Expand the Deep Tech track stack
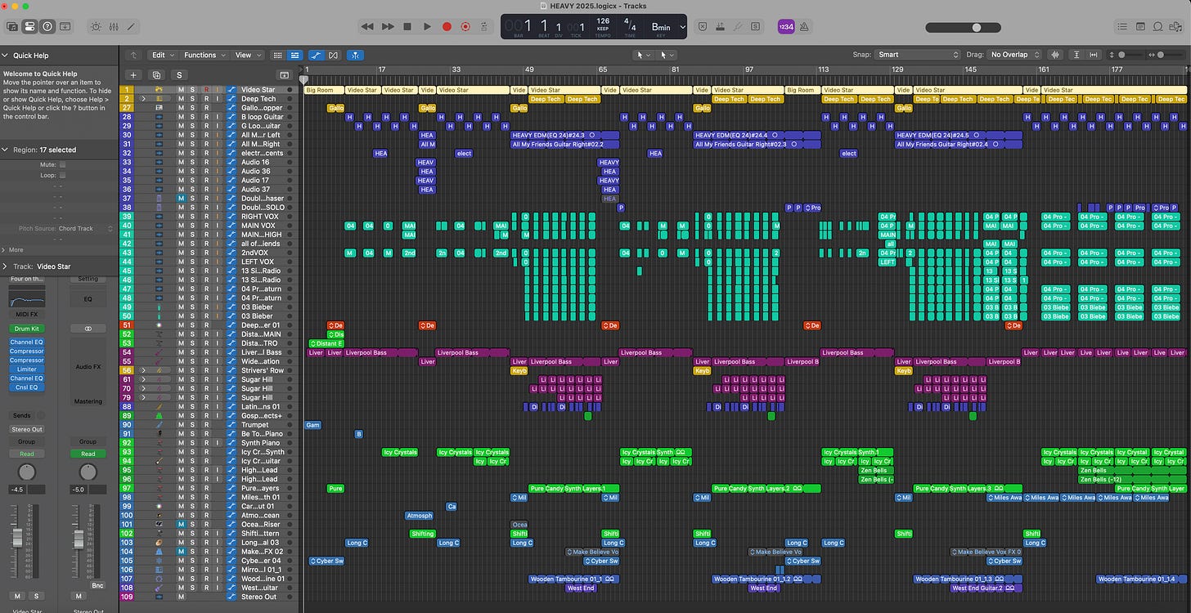Viewport: 1191px width, 613px height. point(143,99)
